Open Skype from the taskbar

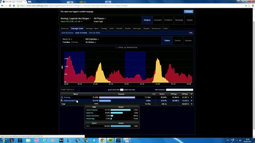(94, 140)
